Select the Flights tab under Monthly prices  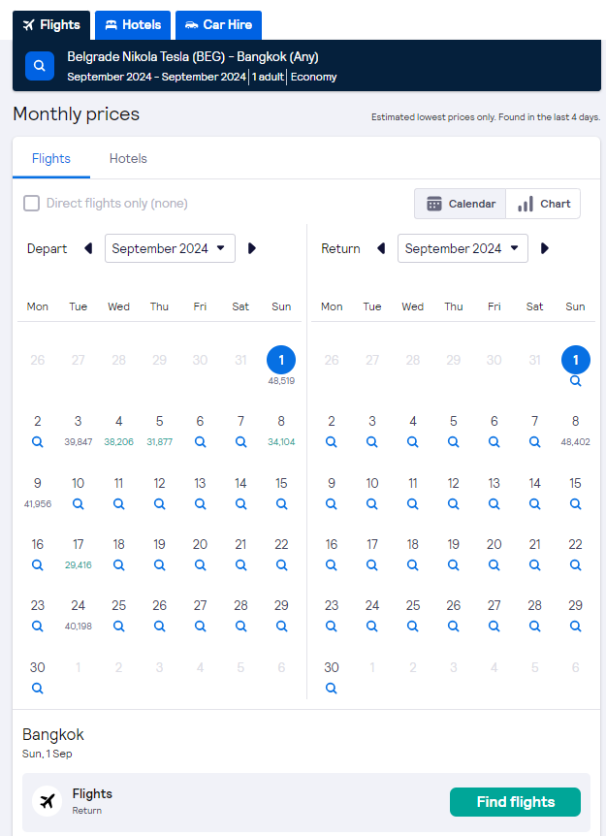click(51, 158)
